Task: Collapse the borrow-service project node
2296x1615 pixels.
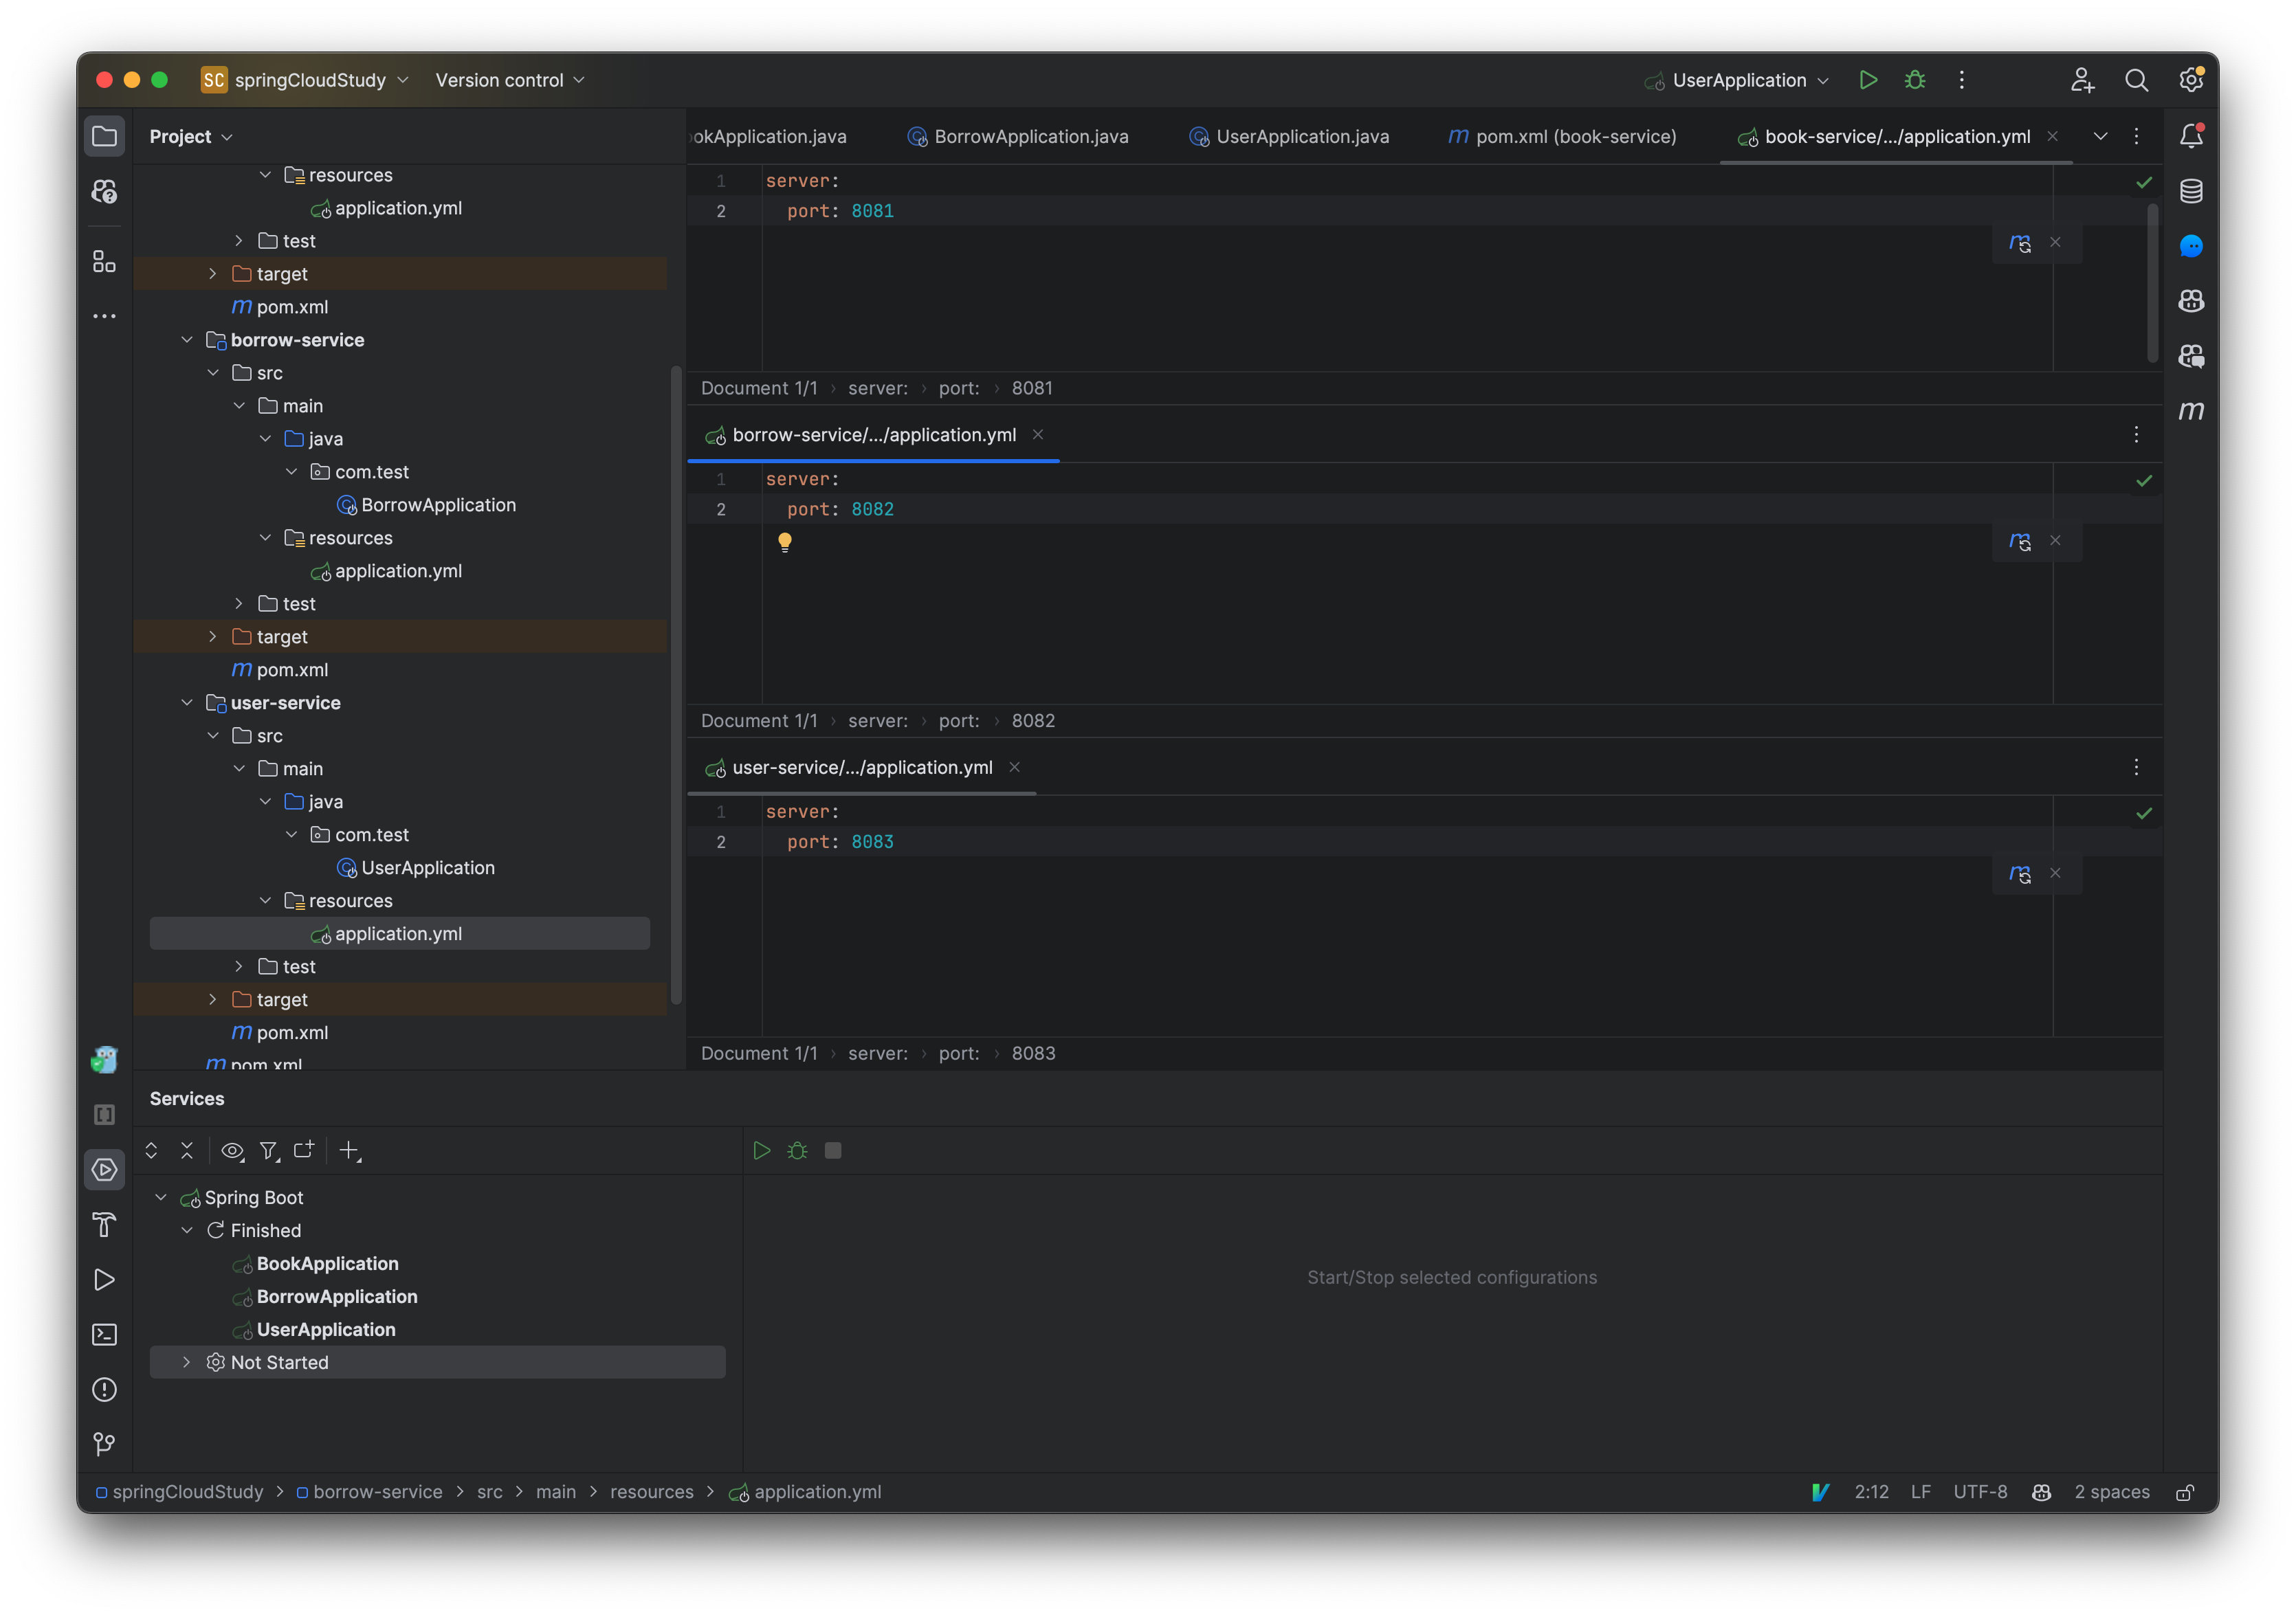Action: click(x=187, y=339)
